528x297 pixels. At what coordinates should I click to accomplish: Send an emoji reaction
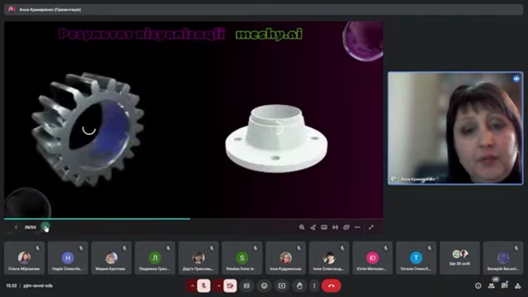click(264, 286)
